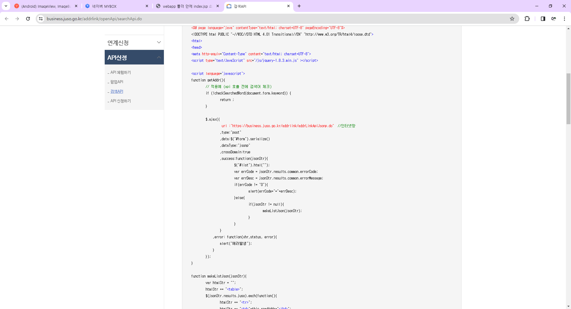Switch to the webapp index.jsp tab

(x=187, y=6)
